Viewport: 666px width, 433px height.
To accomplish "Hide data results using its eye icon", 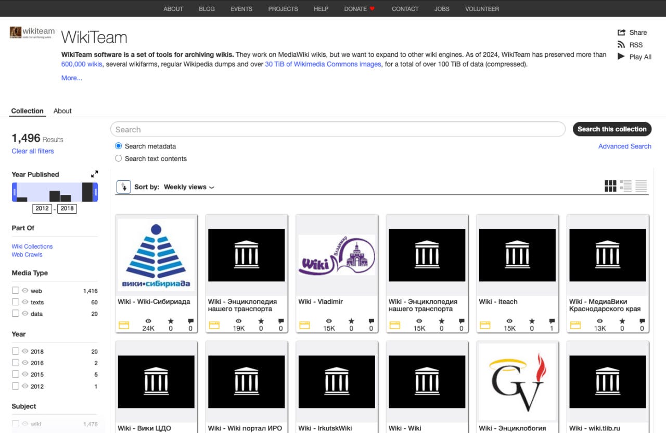I will pyautogui.click(x=25, y=314).
